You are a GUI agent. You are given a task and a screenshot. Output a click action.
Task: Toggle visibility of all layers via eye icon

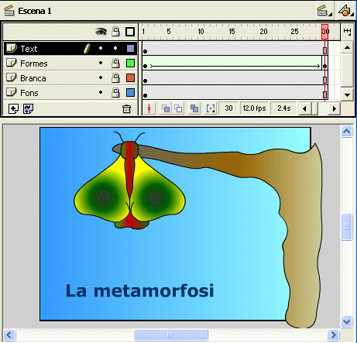(101, 32)
